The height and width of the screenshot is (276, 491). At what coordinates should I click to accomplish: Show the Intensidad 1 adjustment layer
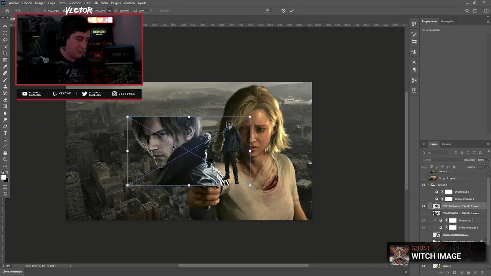423,192
